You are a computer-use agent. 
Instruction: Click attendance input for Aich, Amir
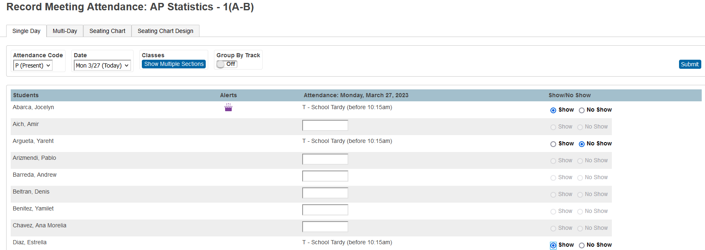(325, 125)
